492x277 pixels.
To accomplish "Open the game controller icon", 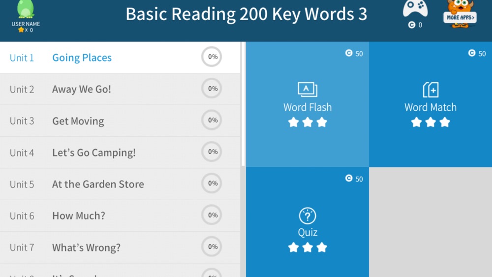I will click(415, 8).
